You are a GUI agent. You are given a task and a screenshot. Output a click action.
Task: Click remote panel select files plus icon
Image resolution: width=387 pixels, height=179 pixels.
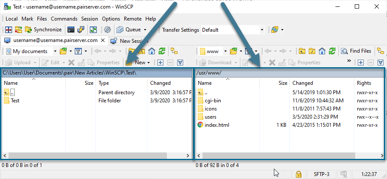click(x=360, y=63)
